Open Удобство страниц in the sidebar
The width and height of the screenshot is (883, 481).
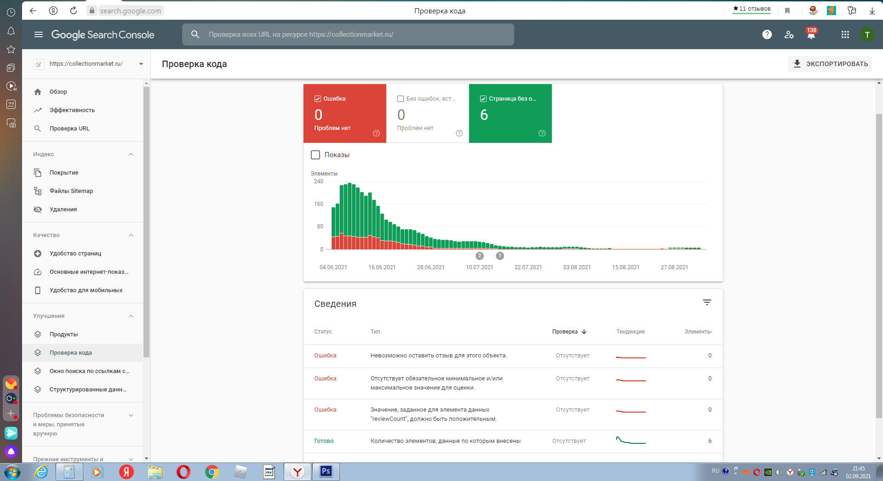point(83,254)
